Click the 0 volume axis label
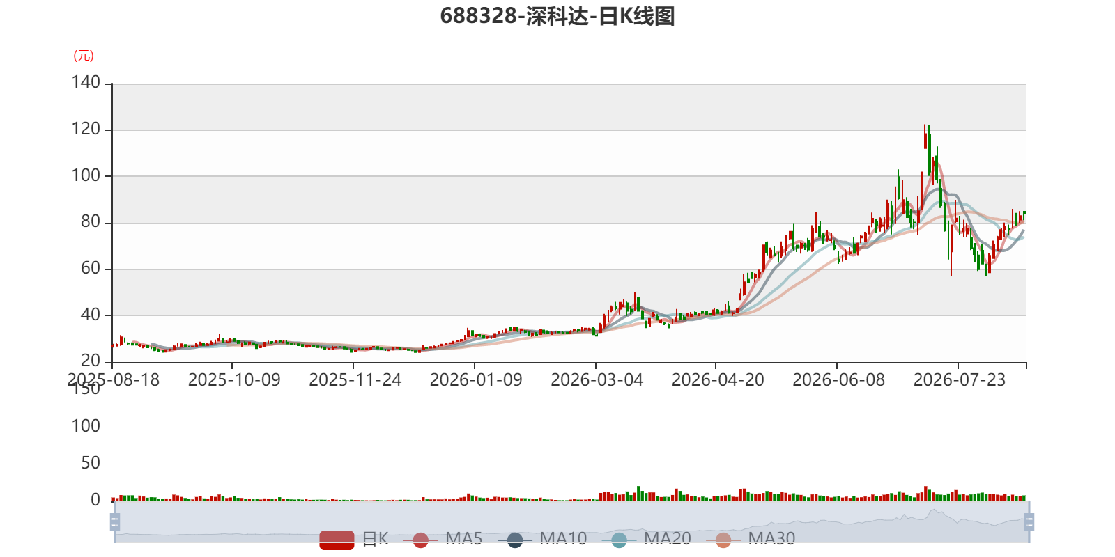The width and height of the screenshot is (1115, 557). pos(95,500)
